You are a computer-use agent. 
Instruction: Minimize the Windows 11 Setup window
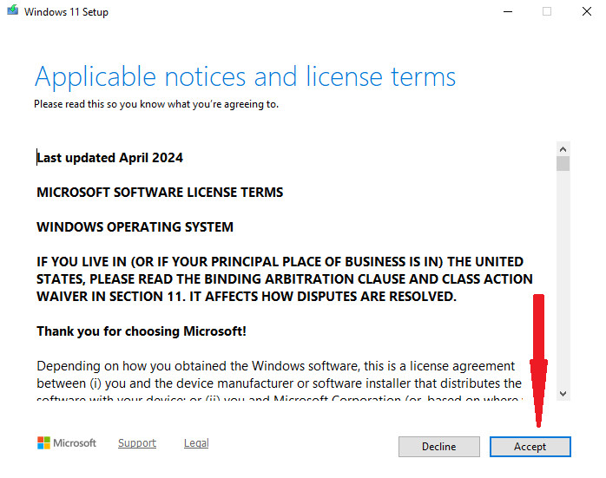508,11
